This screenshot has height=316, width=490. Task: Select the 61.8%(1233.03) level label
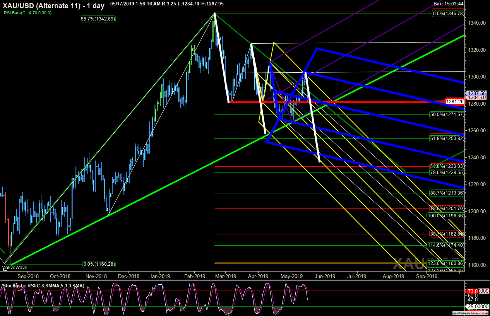[x=447, y=166]
